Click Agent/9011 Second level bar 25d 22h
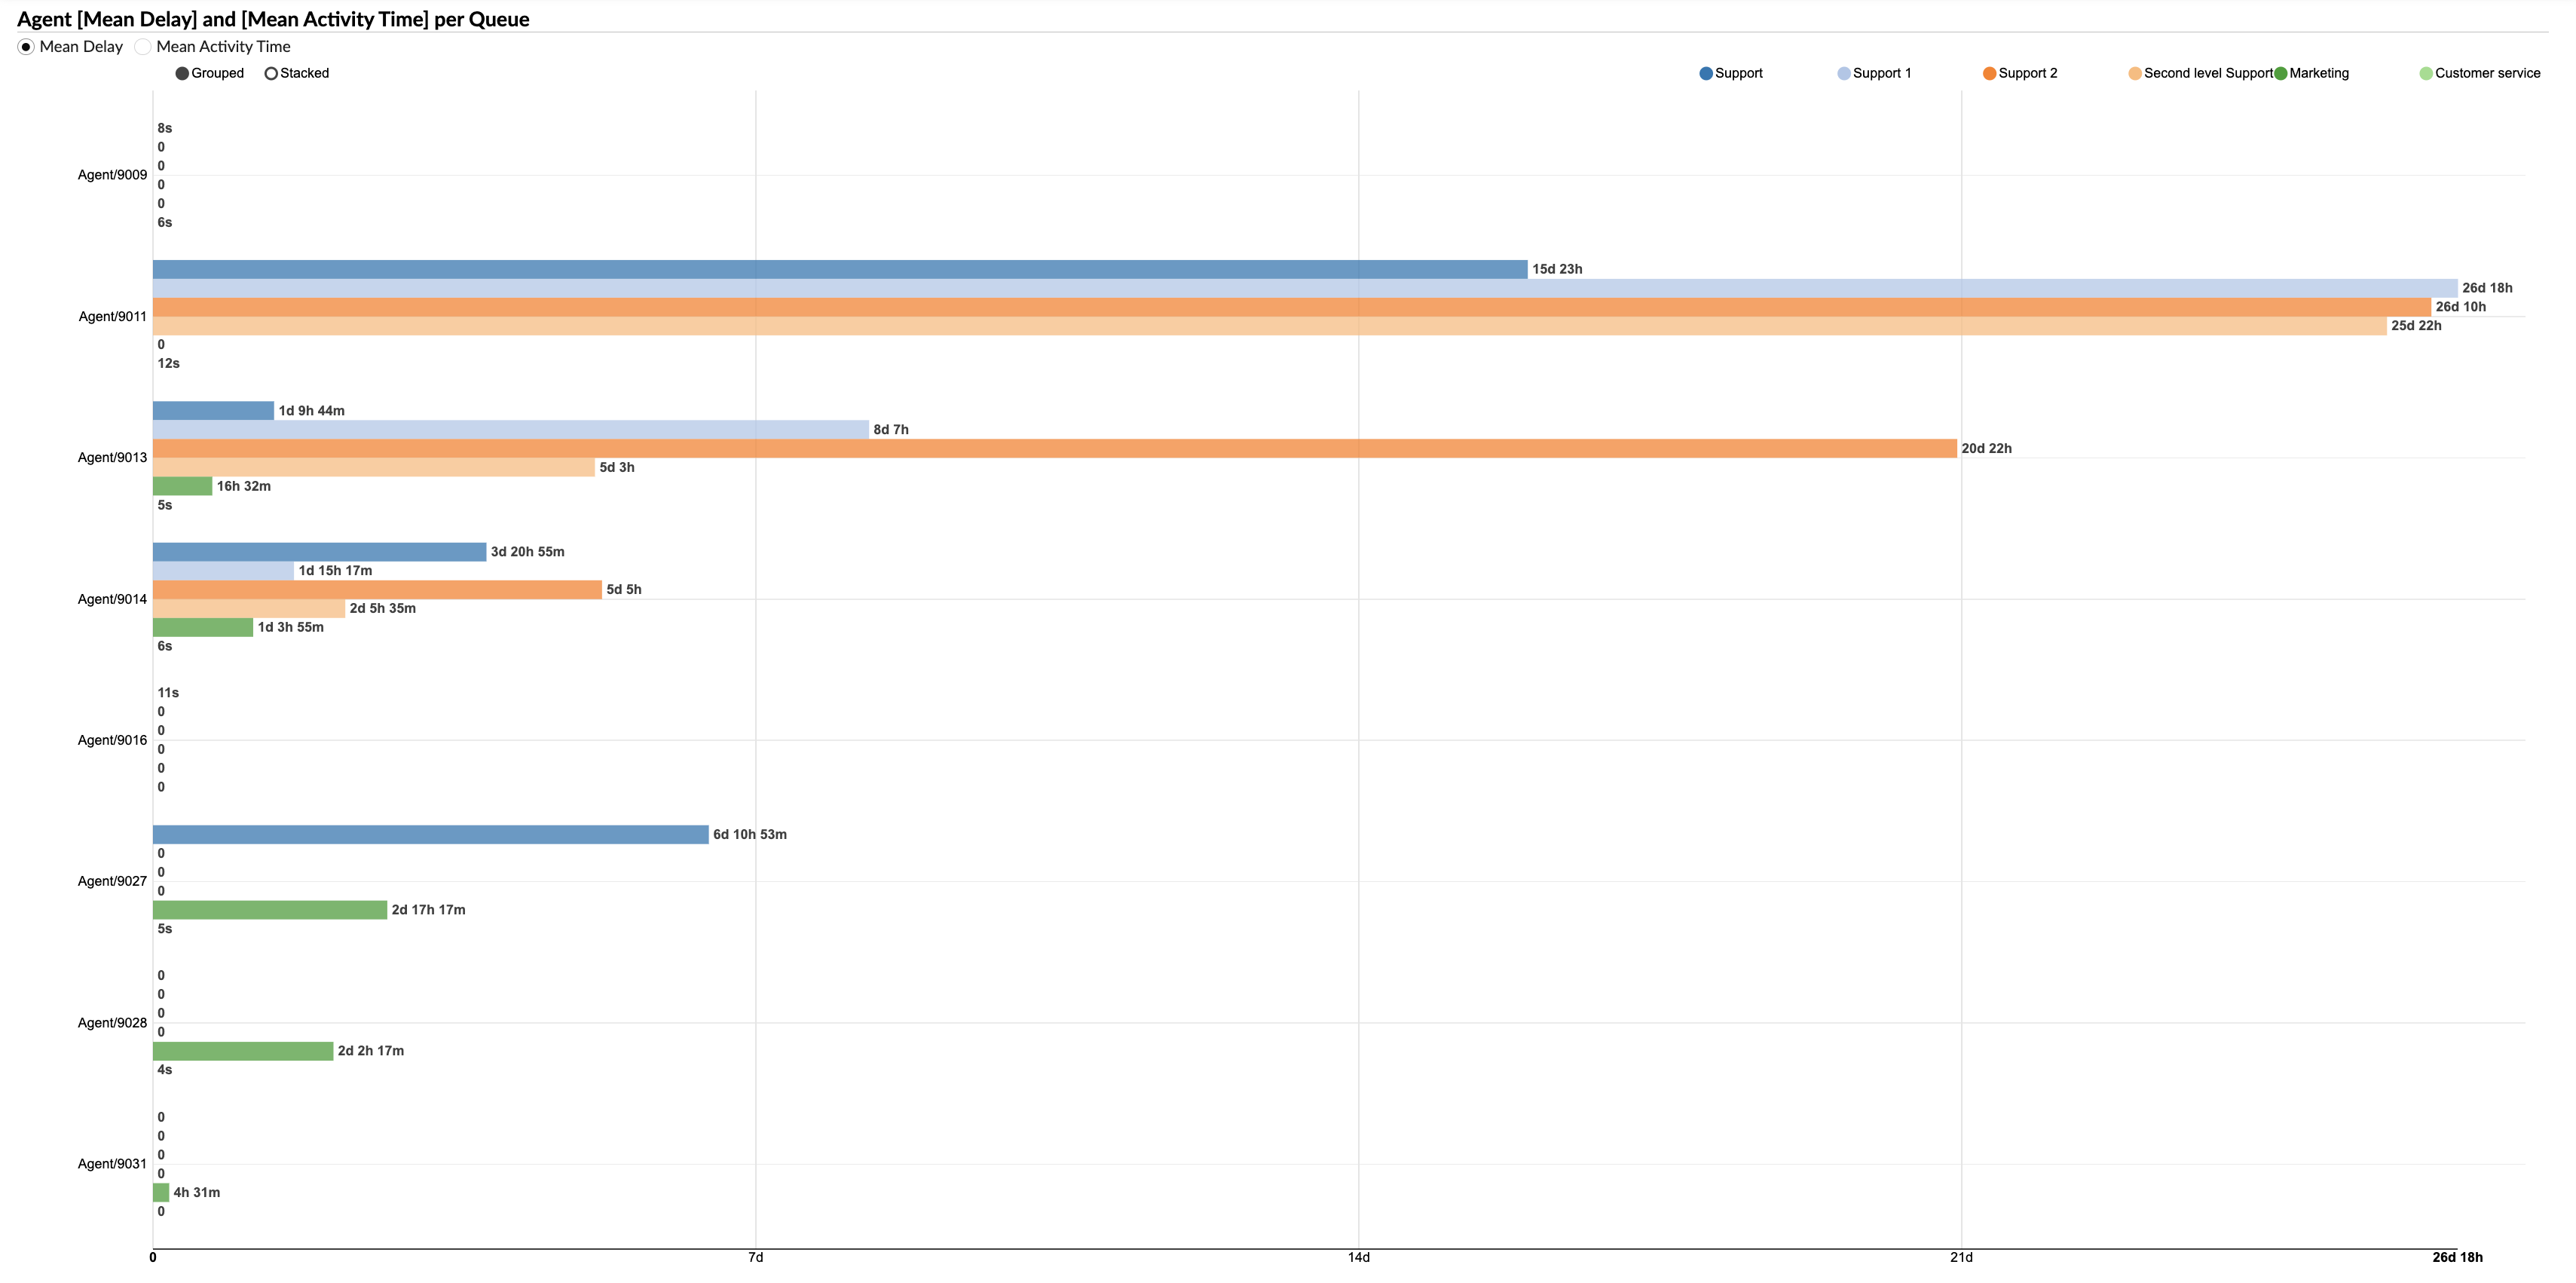2576x1283 pixels. coord(1270,326)
